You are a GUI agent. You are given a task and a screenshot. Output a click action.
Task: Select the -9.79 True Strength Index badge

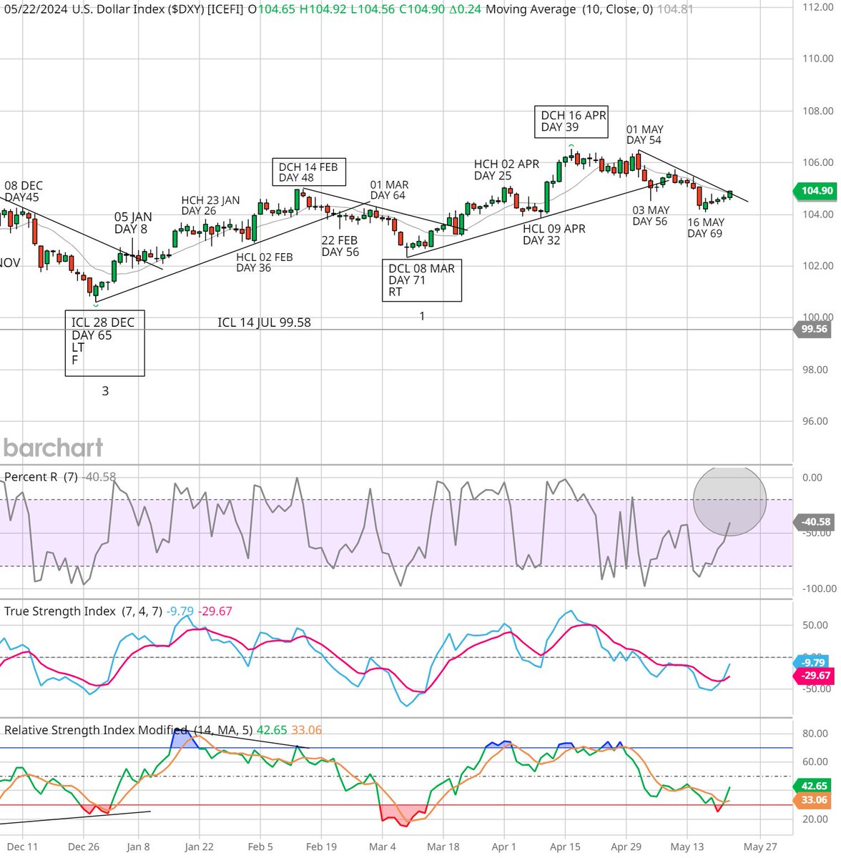coord(812,662)
